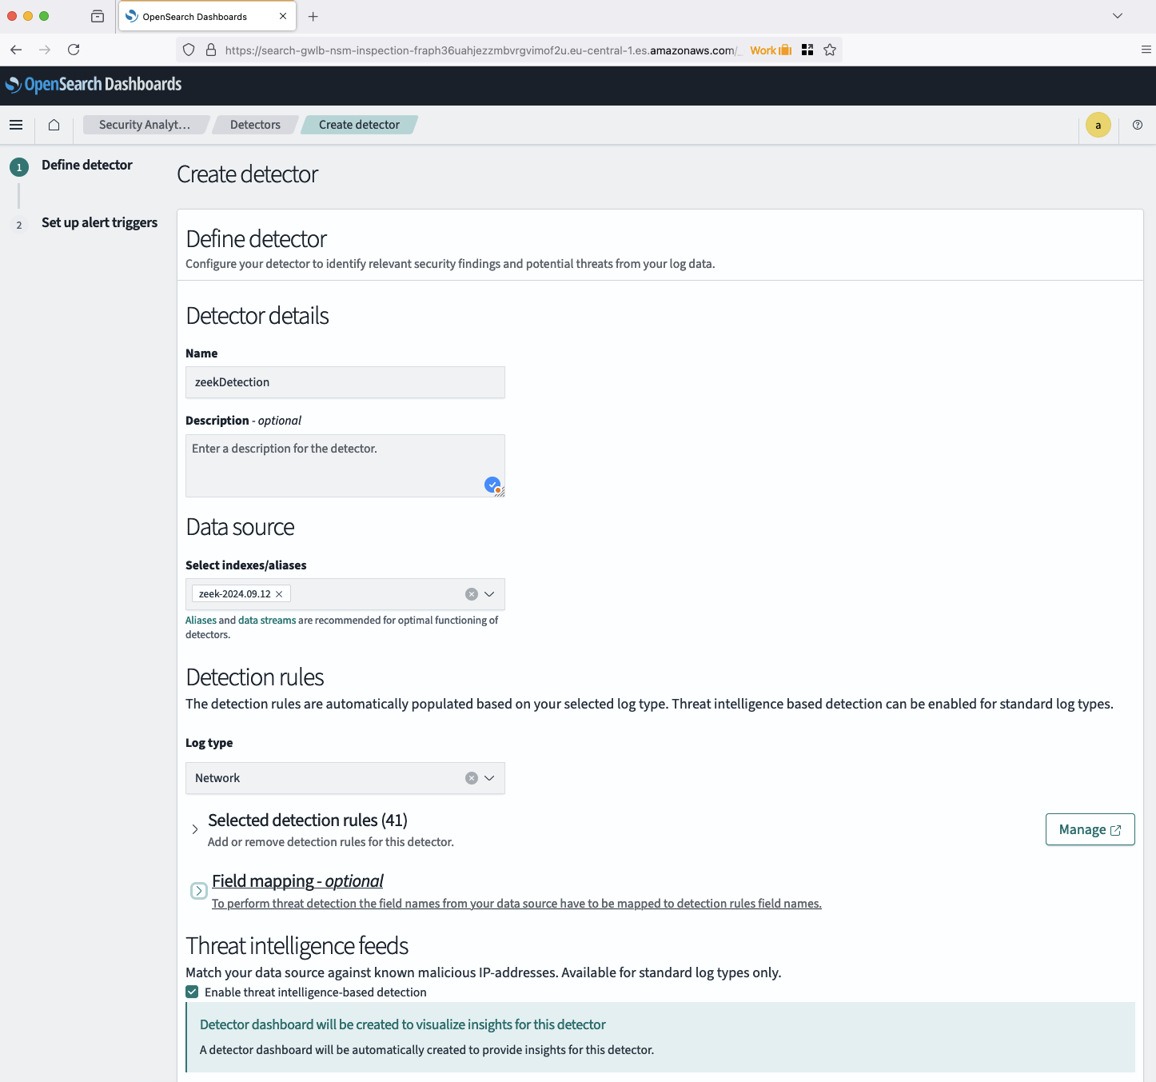This screenshot has height=1082, width=1156.
Task: Open the hamburger navigation menu
Action: [16, 125]
